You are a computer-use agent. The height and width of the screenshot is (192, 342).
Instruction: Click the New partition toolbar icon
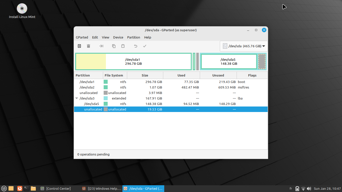79,46
